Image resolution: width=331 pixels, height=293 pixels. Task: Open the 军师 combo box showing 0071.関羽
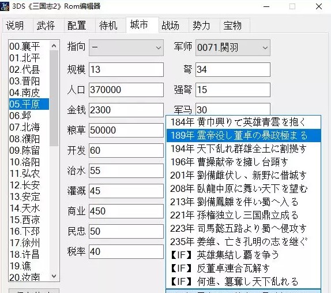233,48
